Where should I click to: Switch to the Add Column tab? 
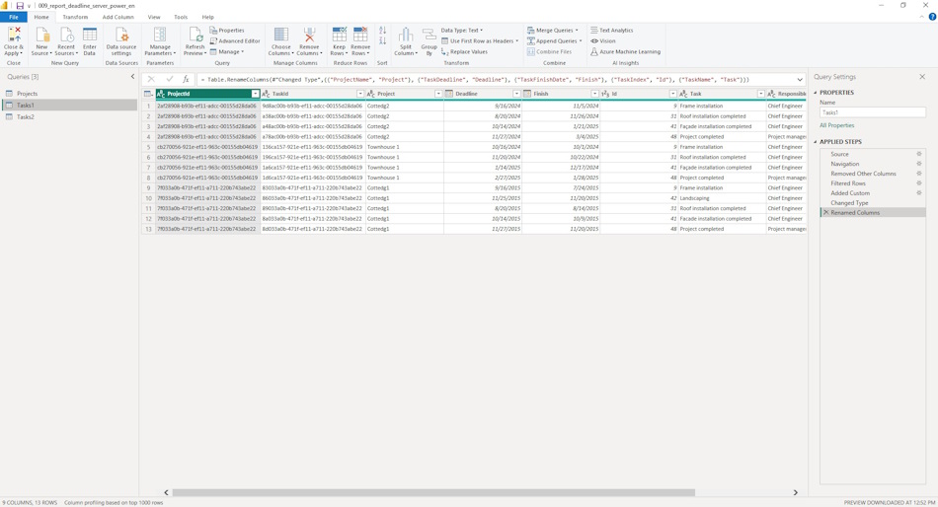point(117,18)
